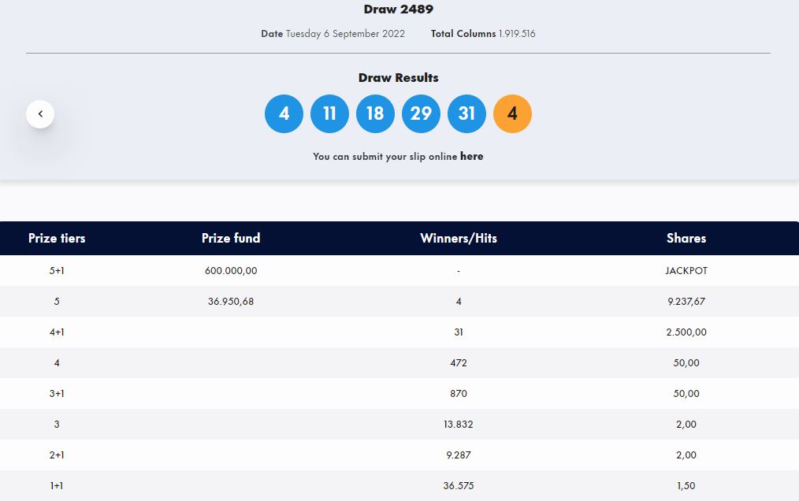This screenshot has width=799, height=501.
Task: Click the blue ball number 4
Action: click(284, 113)
